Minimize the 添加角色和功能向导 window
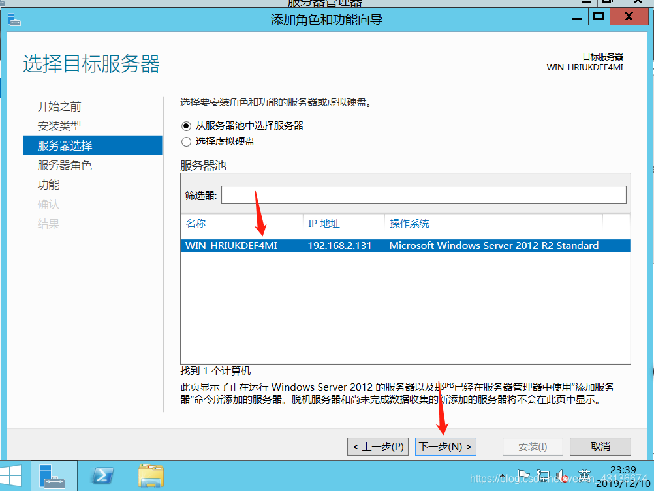 [577, 17]
